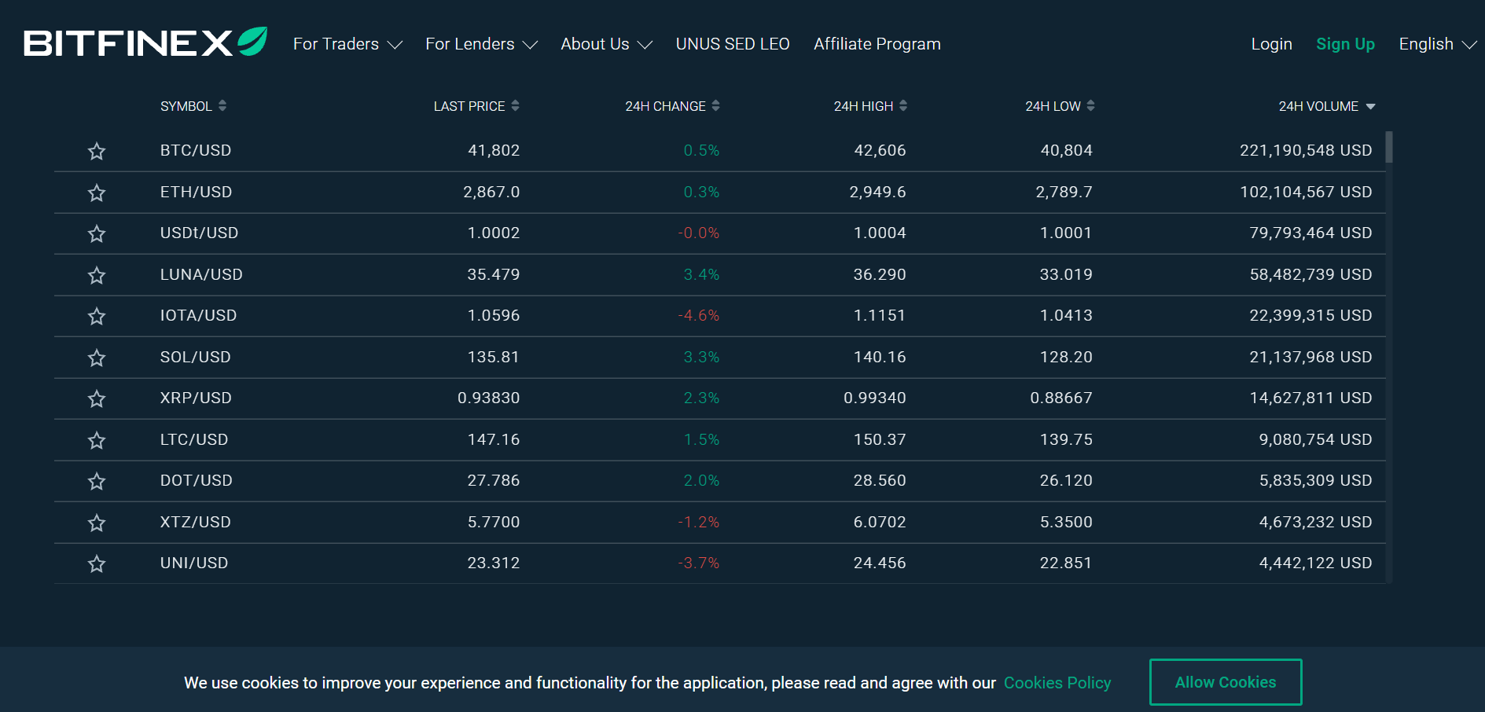Sort by the 24H LOW column arrows
This screenshot has height=712, width=1485.
(x=1090, y=105)
